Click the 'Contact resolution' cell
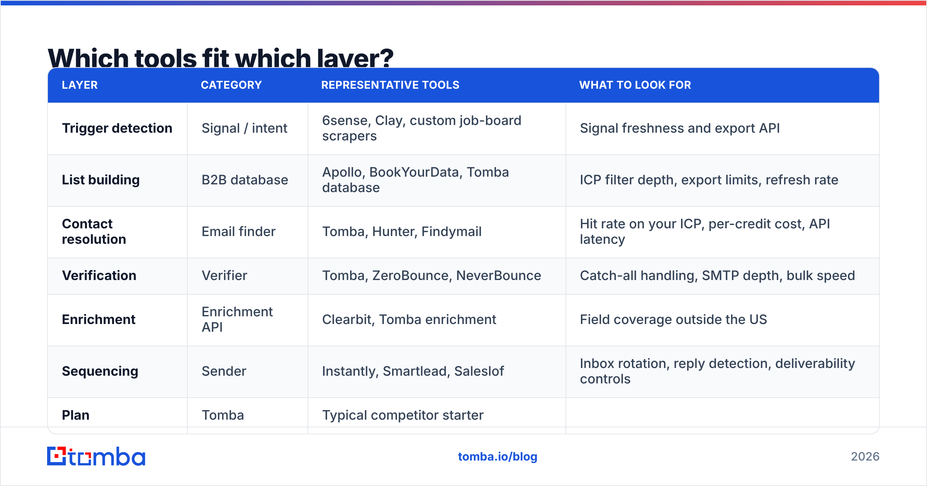This screenshot has width=927, height=486. coord(117,232)
